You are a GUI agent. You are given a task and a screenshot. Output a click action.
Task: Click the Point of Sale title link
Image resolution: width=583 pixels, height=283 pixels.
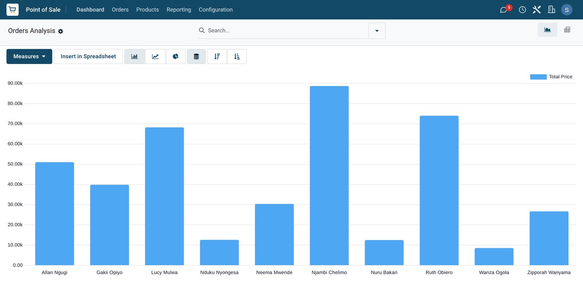pos(43,9)
